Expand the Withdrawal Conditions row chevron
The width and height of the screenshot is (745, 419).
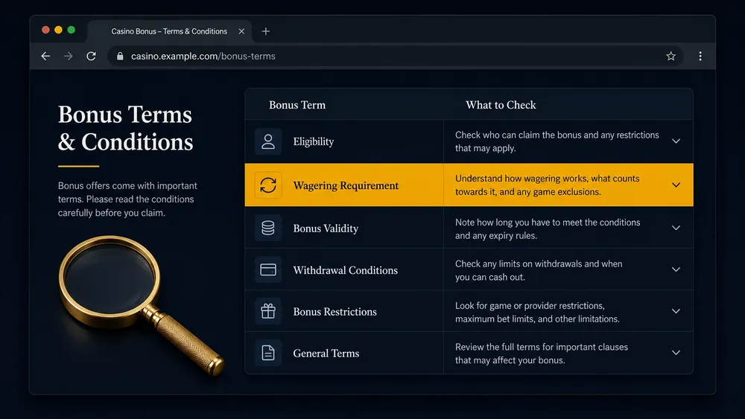pyautogui.click(x=676, y=269)
